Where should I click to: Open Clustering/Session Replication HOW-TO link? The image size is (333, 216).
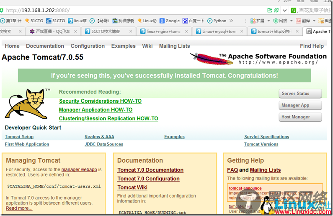pyautogui.click(x=108, y=118)
